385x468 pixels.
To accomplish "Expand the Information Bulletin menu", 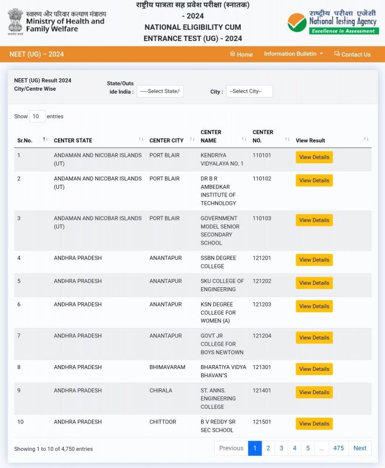I will tap(293, 54).
